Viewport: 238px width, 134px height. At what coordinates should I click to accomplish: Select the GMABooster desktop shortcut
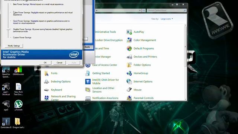tap(18, 71)
